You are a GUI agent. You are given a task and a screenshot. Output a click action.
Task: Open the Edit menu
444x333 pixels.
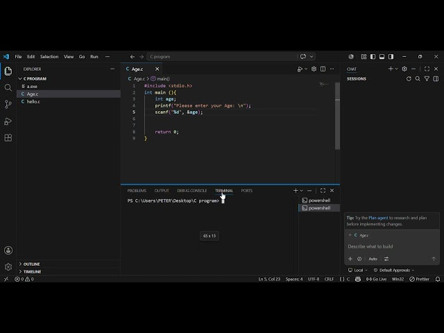[x=31, y=57]
